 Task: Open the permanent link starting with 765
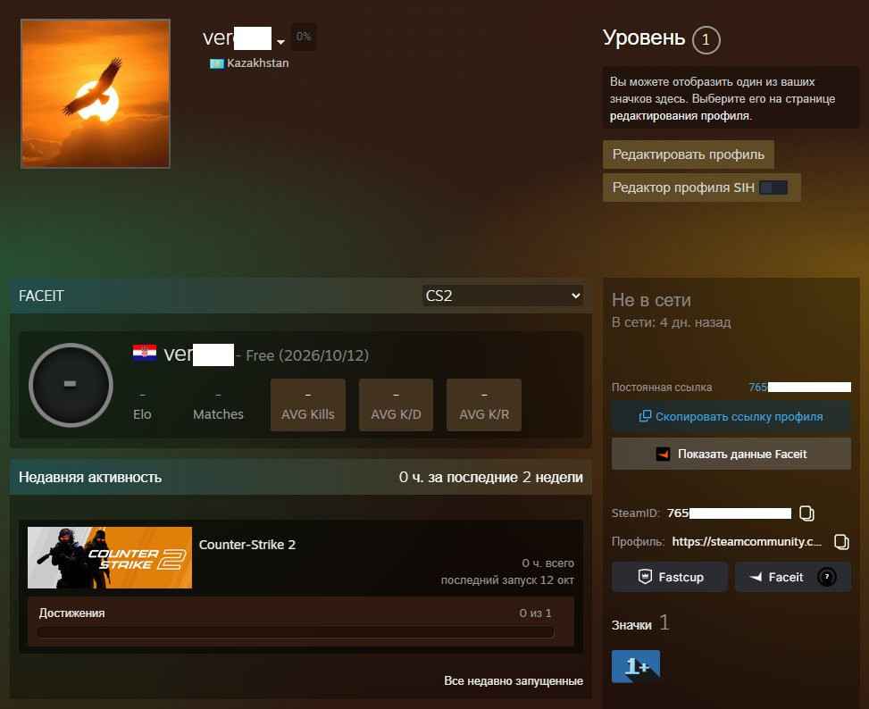pos(799,388)
